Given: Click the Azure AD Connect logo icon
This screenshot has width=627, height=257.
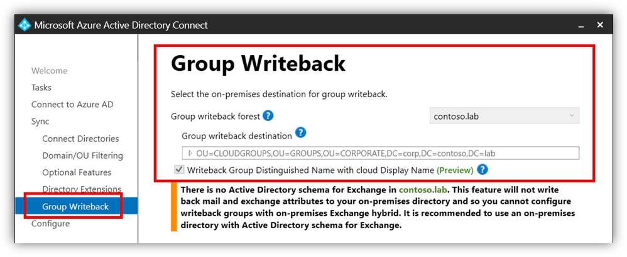Looking at the screenshot, I should click(25, 25).
